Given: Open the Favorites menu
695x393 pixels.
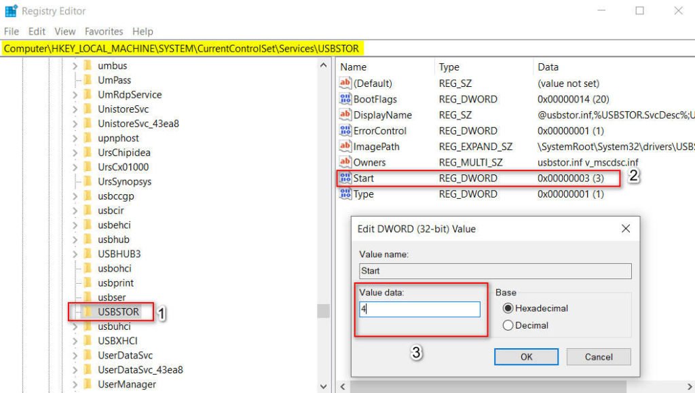Looking at the screenshot, I should click(105, 31).
